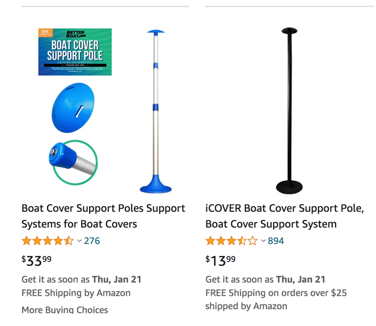Click the 4.5-star rating for Better Boat pole

[x=48, y=241]
